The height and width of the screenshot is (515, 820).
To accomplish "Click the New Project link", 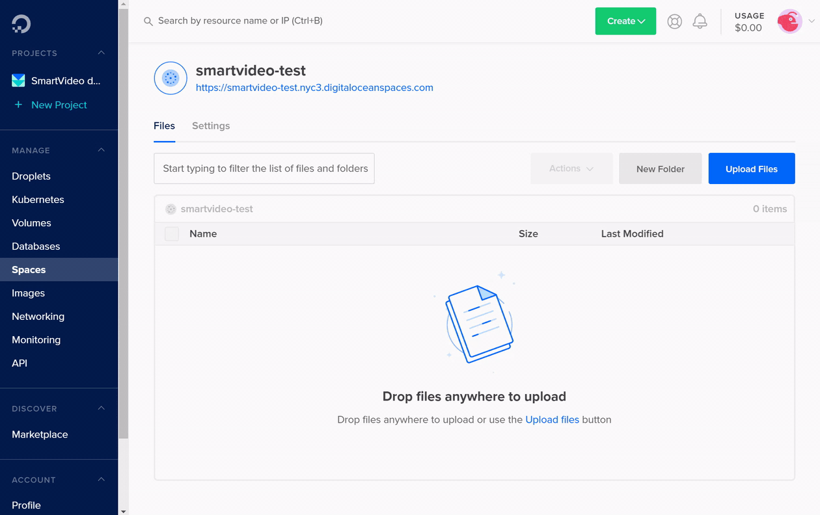I will tap(59, 105).
